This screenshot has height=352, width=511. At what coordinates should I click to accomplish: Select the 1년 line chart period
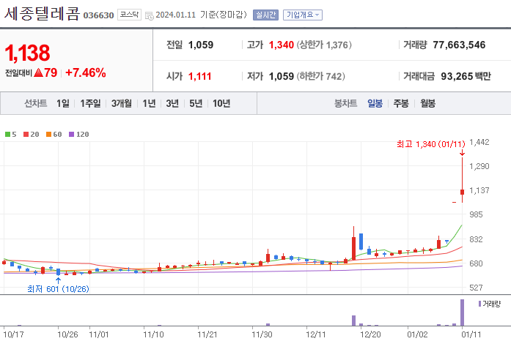pyautogui.click(x=149, y=103)
